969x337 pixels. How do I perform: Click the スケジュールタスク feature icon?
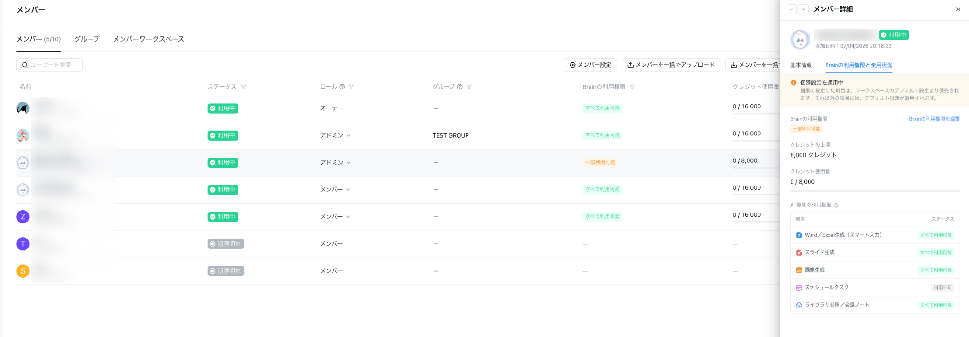pyautogui.click(x=799, y=288)
